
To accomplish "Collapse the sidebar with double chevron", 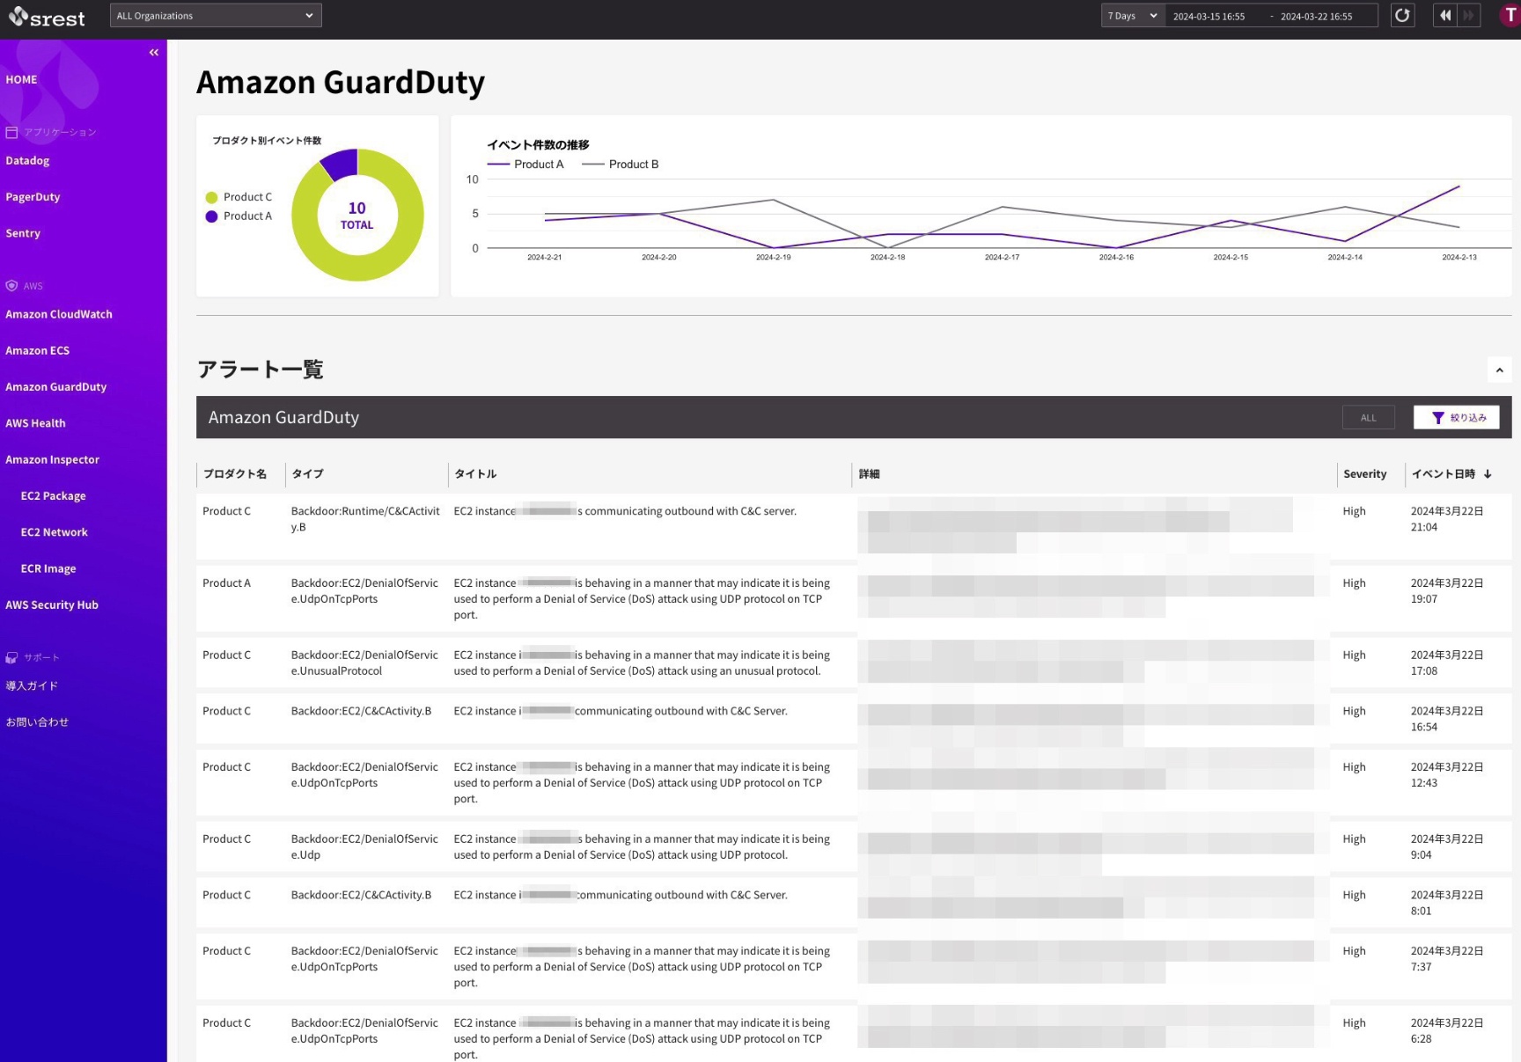I will 154,53.
